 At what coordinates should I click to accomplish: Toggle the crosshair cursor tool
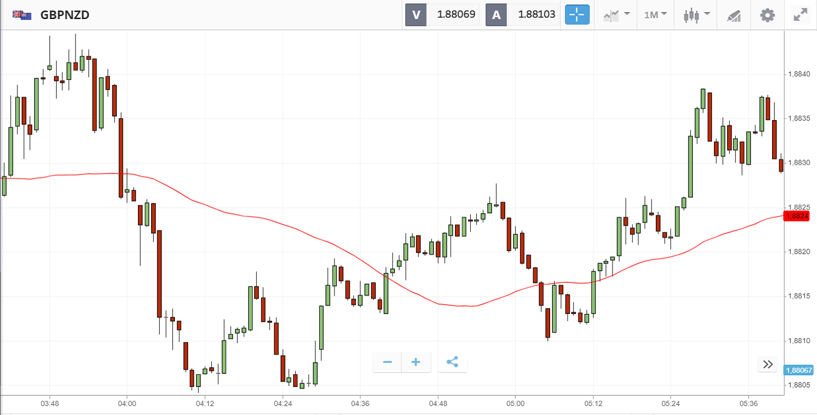point(577,15)
